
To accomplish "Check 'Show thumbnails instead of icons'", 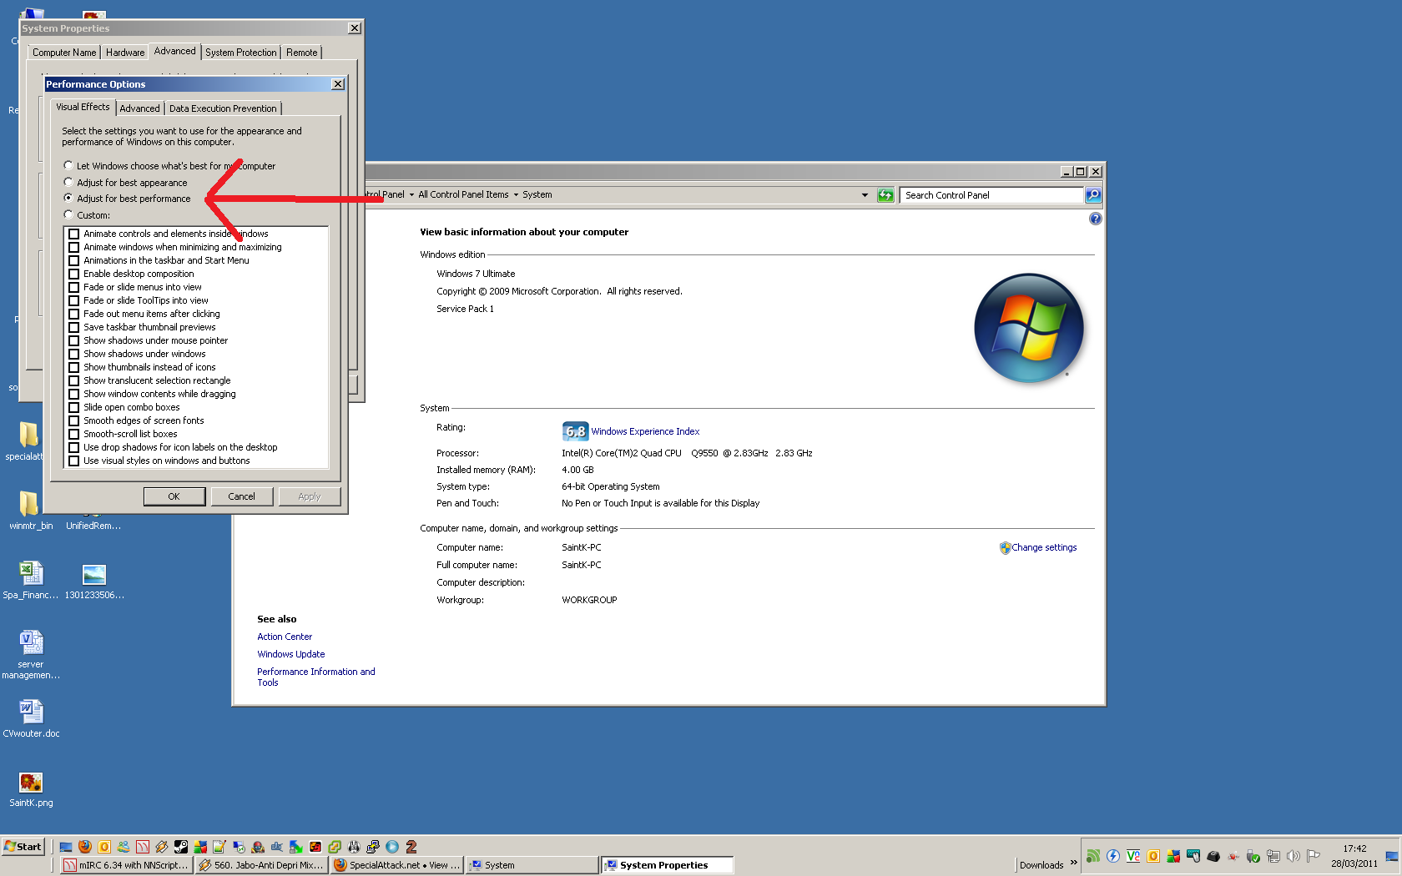I will click(x=73, y=367).
